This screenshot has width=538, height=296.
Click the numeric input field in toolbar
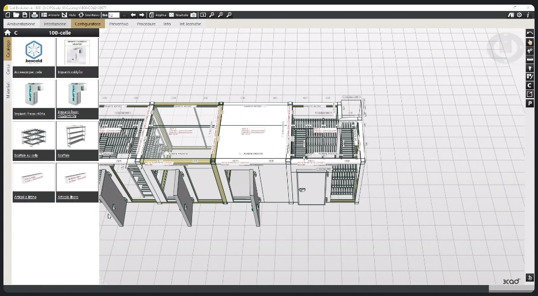pos(114,15)
